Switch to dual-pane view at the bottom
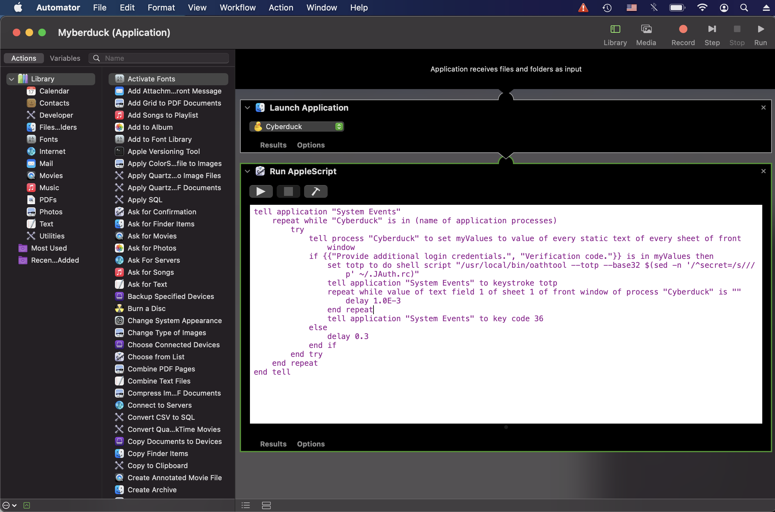 267,505
